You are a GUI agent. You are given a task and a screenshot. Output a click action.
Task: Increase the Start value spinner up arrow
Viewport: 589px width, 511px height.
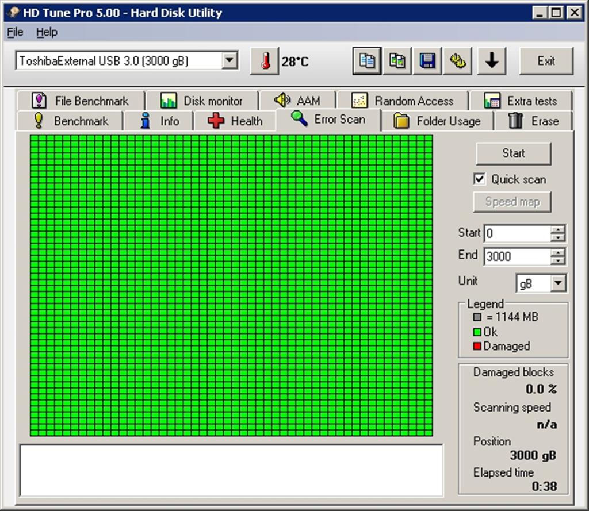[558, 229]
